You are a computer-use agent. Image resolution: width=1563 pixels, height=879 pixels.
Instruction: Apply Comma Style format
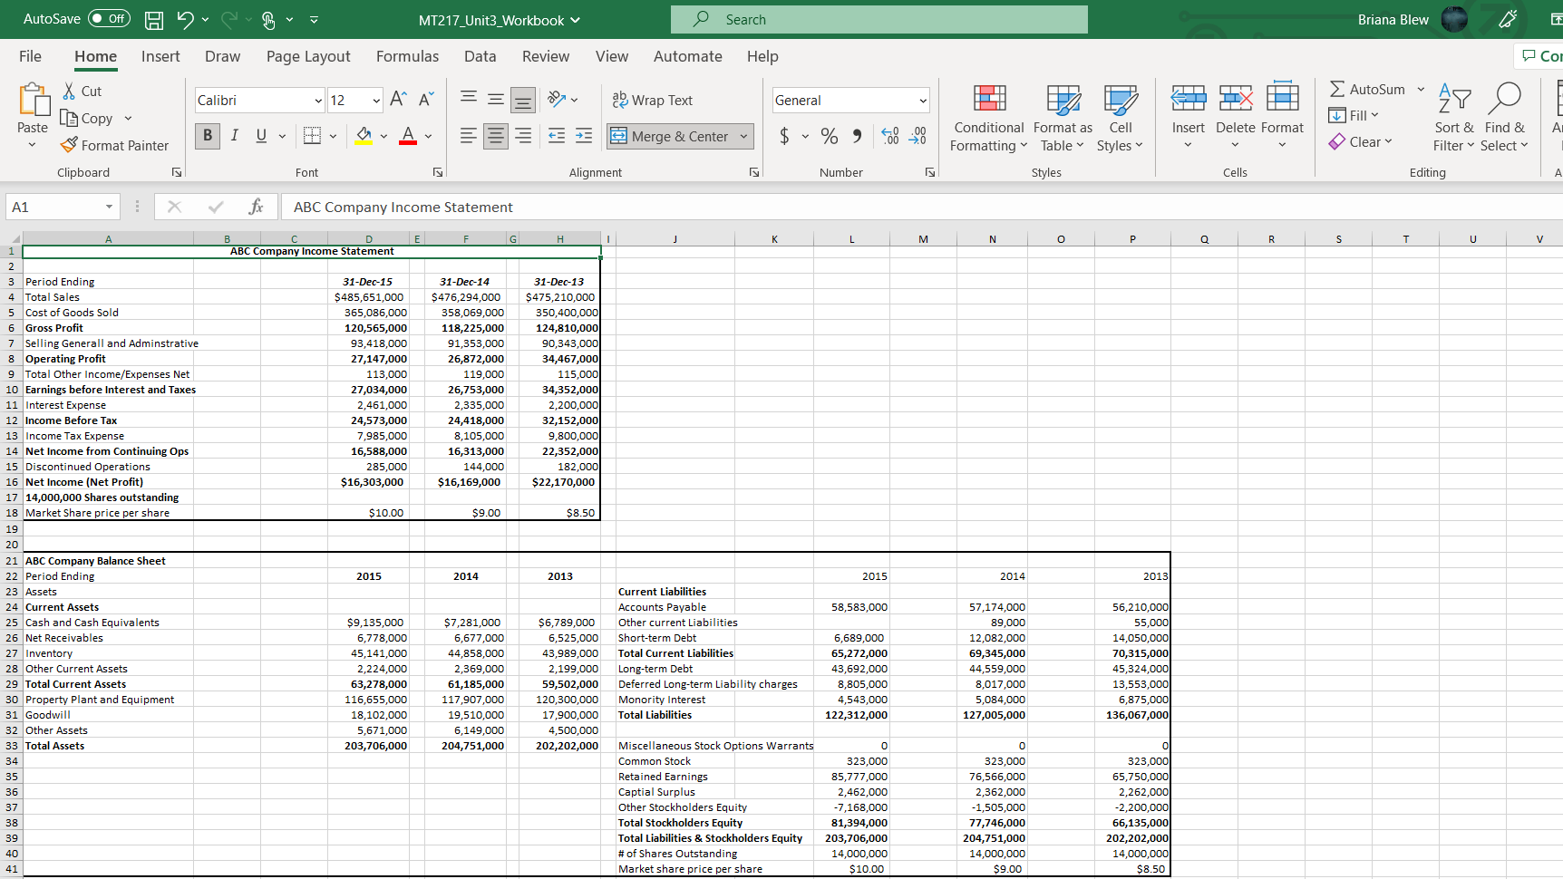(857, 136)
